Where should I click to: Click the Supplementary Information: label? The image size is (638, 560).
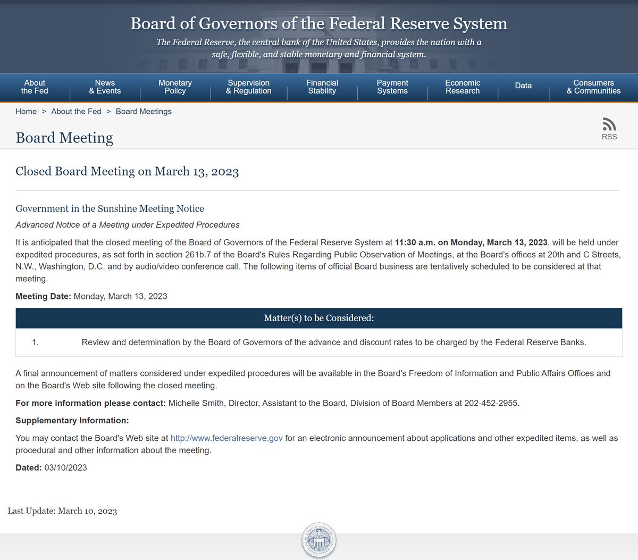[x=72, y=421]
